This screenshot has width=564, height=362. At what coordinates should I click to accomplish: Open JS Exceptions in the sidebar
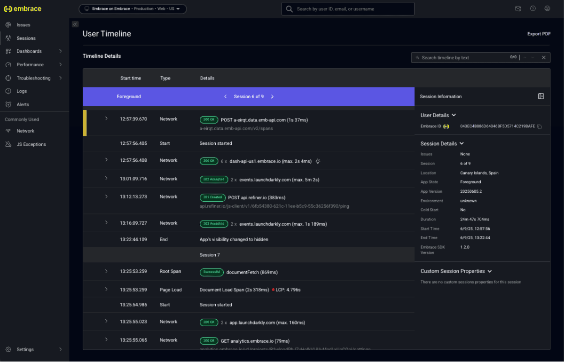click(31, 144)
